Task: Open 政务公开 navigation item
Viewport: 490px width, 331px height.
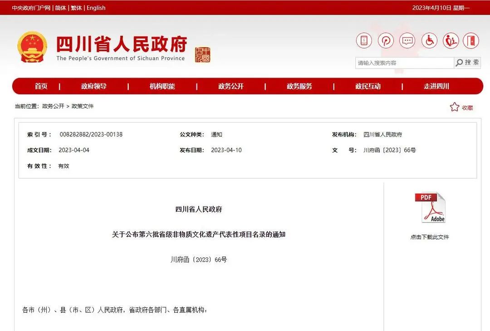Action: (x=230, y=86)
